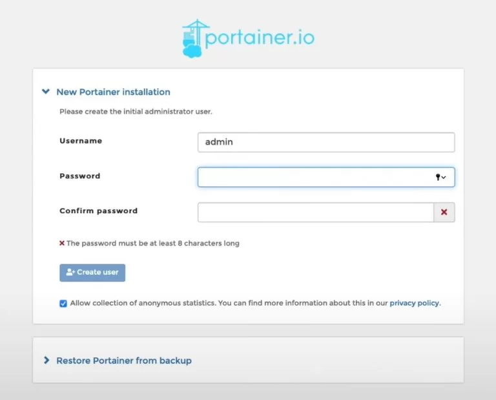Viewport: 496px width, 400px height.
Task: Click the Confirm password label
Action: click(x=98, y=211)
